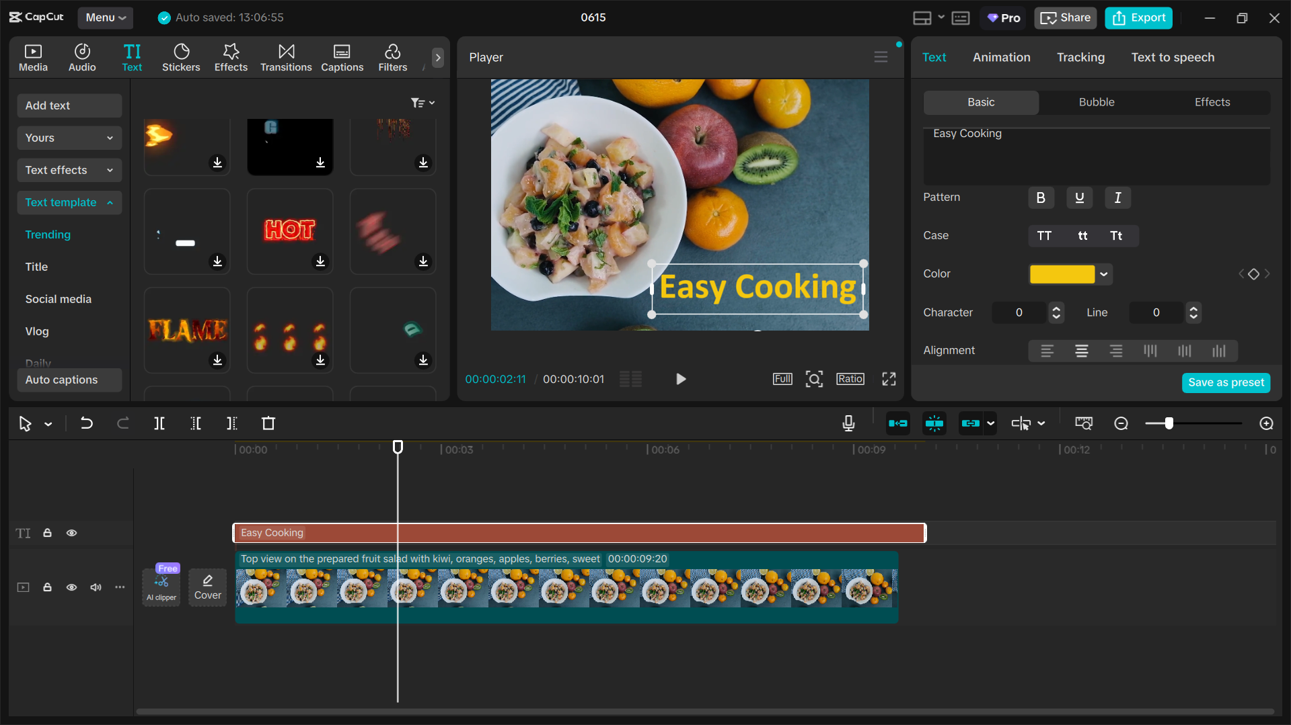1291x725 pixels.
Task: Open the text Color dropdown
Action: tap(1103, 274)
